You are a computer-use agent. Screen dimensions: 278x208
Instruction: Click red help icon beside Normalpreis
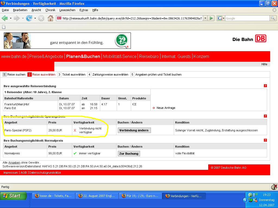265,140
